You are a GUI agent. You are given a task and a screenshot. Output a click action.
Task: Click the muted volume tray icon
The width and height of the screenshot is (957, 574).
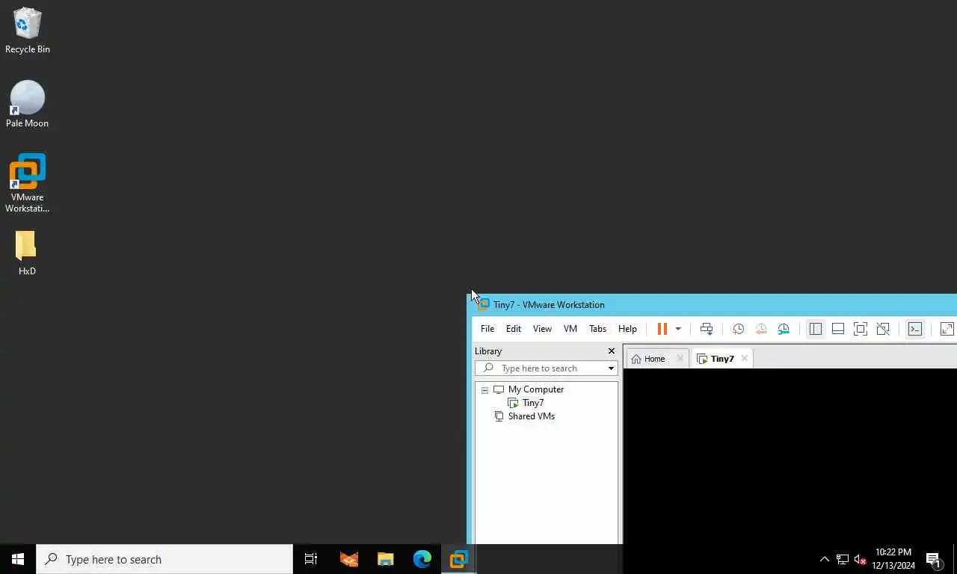click(x=860, y=559)
